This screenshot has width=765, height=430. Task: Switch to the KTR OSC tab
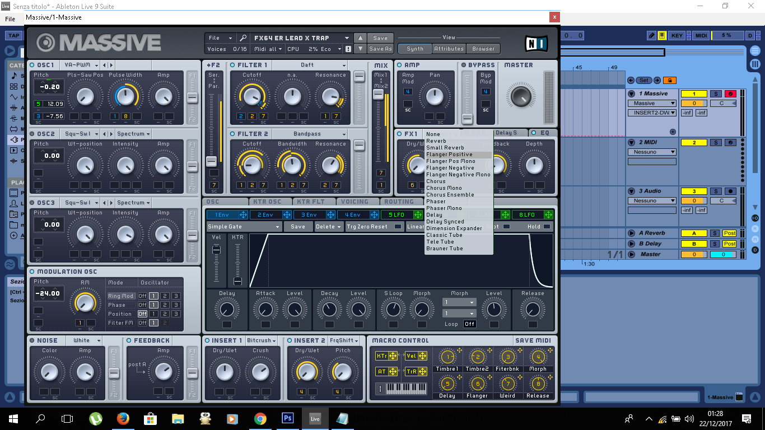[x=270, y=202]
